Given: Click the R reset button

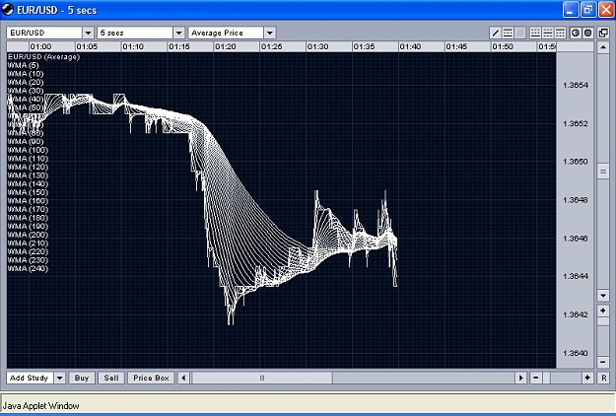Looking at the screenshot, I should tap(604, 378).
